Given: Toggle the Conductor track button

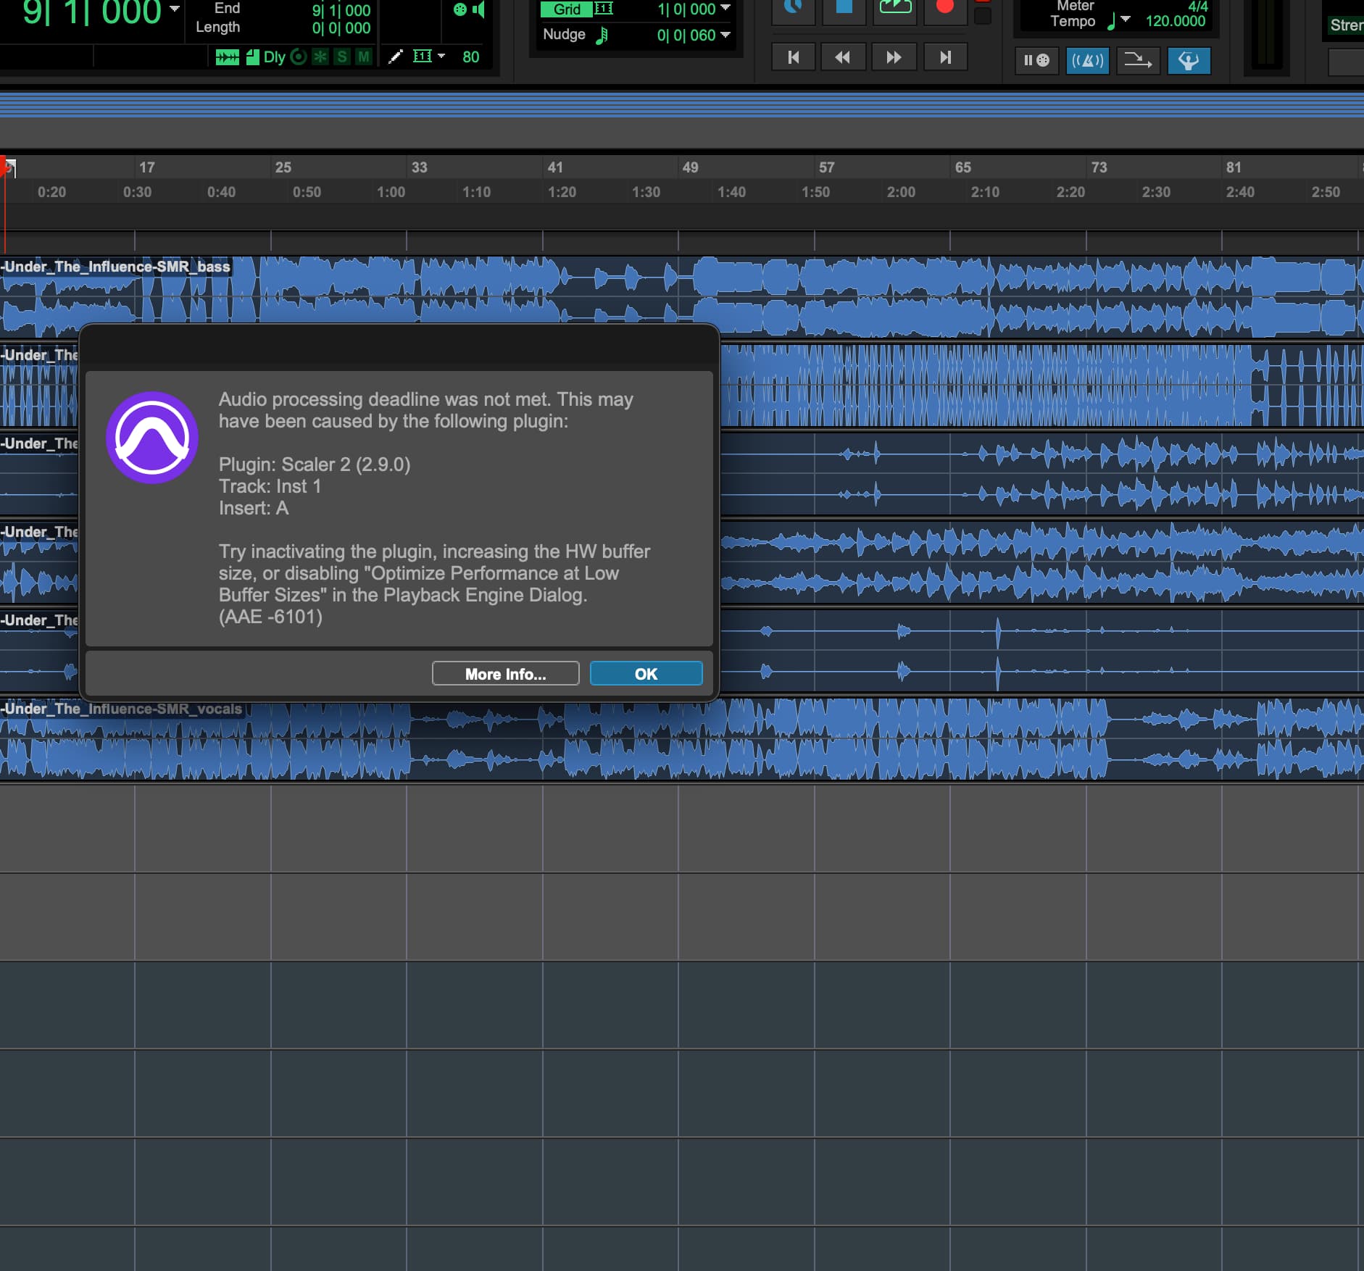Looking at the screenshot, I should point(1189,60).
